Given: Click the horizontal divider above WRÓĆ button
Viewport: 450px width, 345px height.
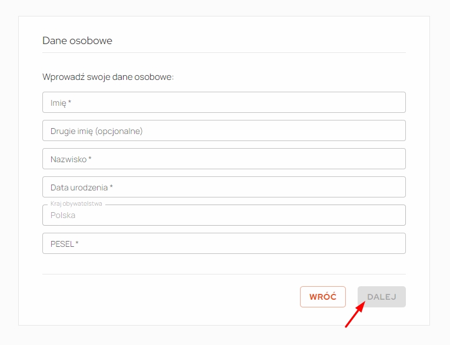Looking at the screenshot, I should pos(224,274).
